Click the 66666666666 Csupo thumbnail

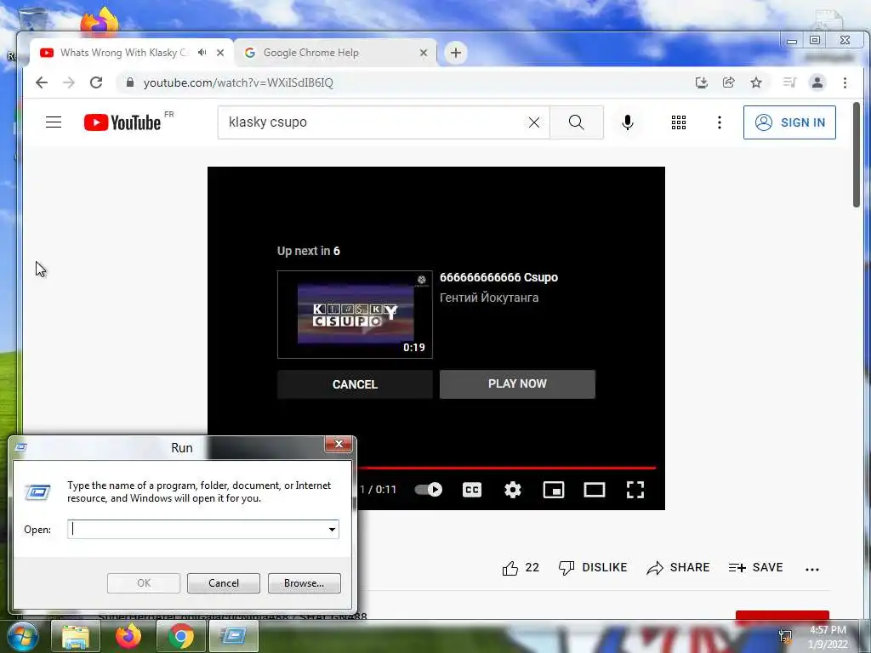355,315
